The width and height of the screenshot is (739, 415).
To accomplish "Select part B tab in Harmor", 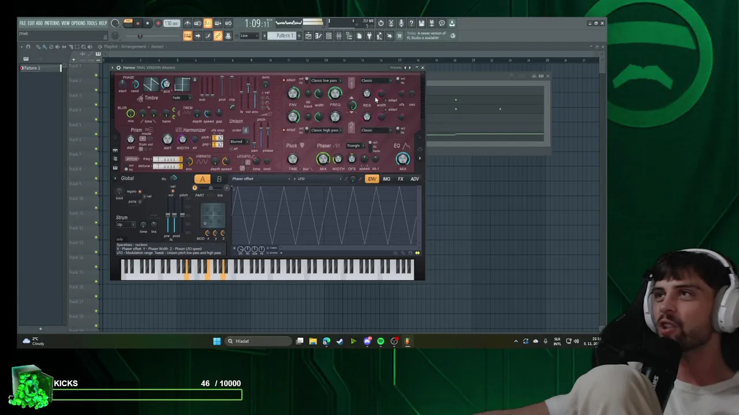I will point(219,179).
